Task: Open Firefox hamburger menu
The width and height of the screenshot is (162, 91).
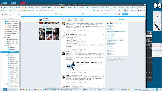Action: click(144, 10)
